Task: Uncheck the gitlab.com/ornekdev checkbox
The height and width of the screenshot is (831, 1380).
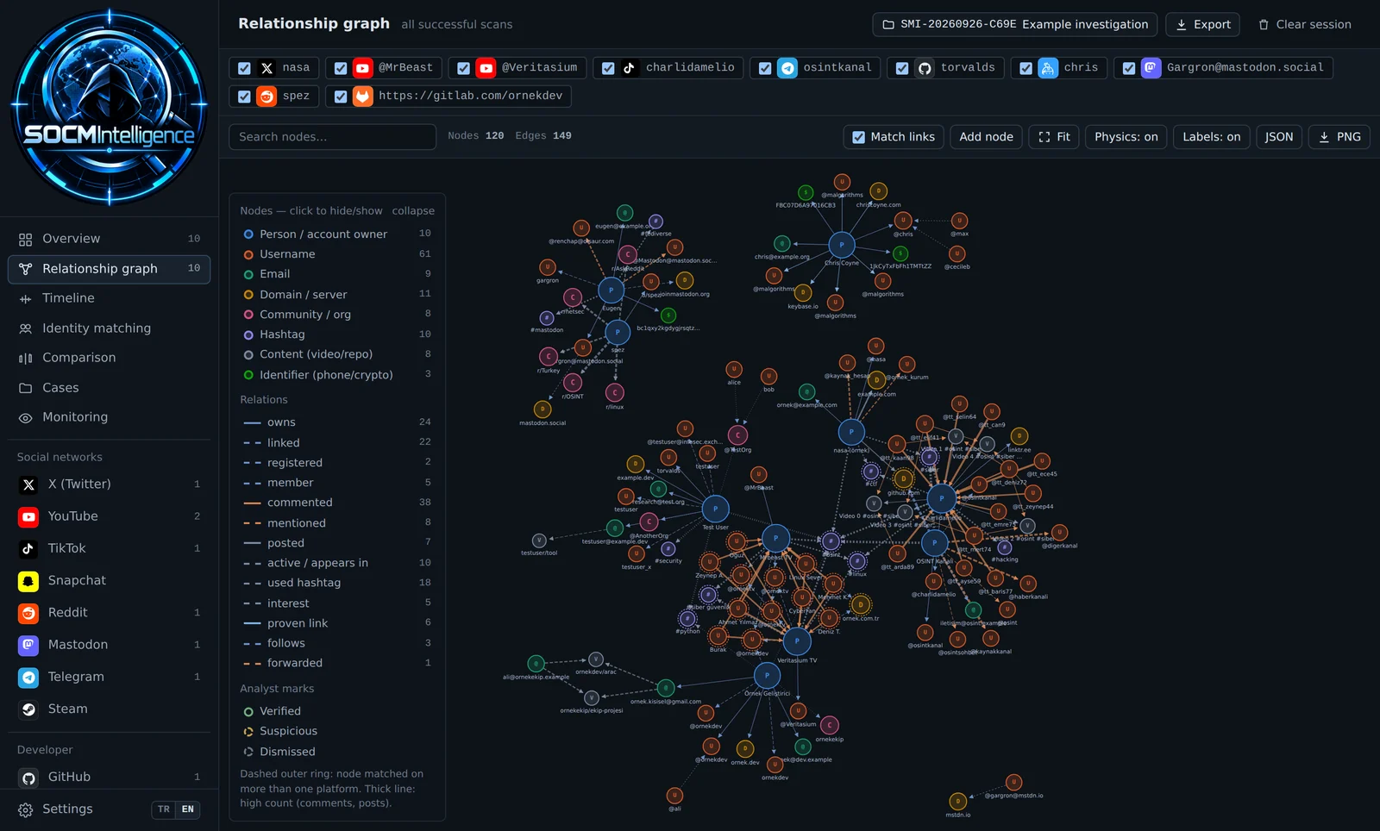Action: click(341, 97)
